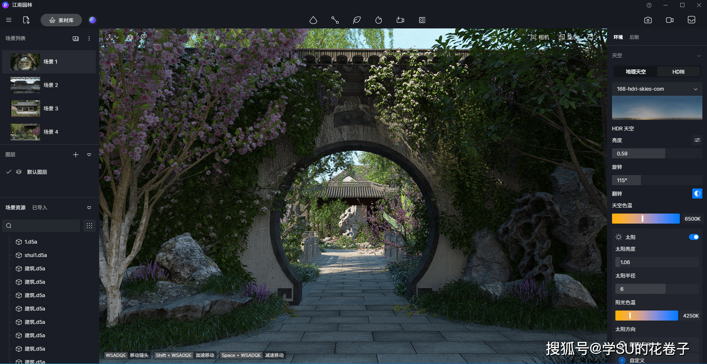Switch to 场景资源 tab
This screenshot has width=707, height=364.
(15, 208)
